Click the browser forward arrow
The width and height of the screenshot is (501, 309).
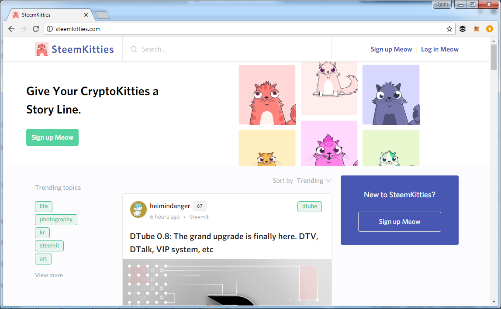pyautogui.click(x=24, y=29)
